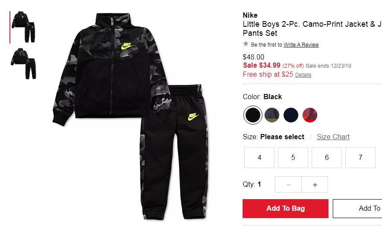The height and width of the screenshot is (228, 382).
Task: Click the main product image of the tracksuit
Action: click(131, 116)
